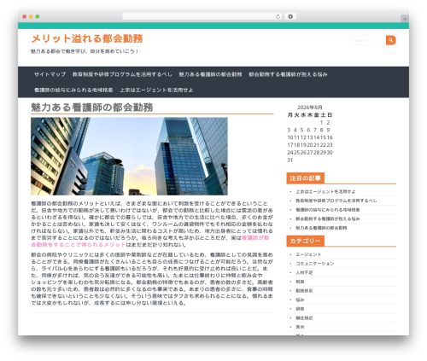427x361 pixels.
Task: Click day 31 in the calendar
Action: tap(290, 160)
